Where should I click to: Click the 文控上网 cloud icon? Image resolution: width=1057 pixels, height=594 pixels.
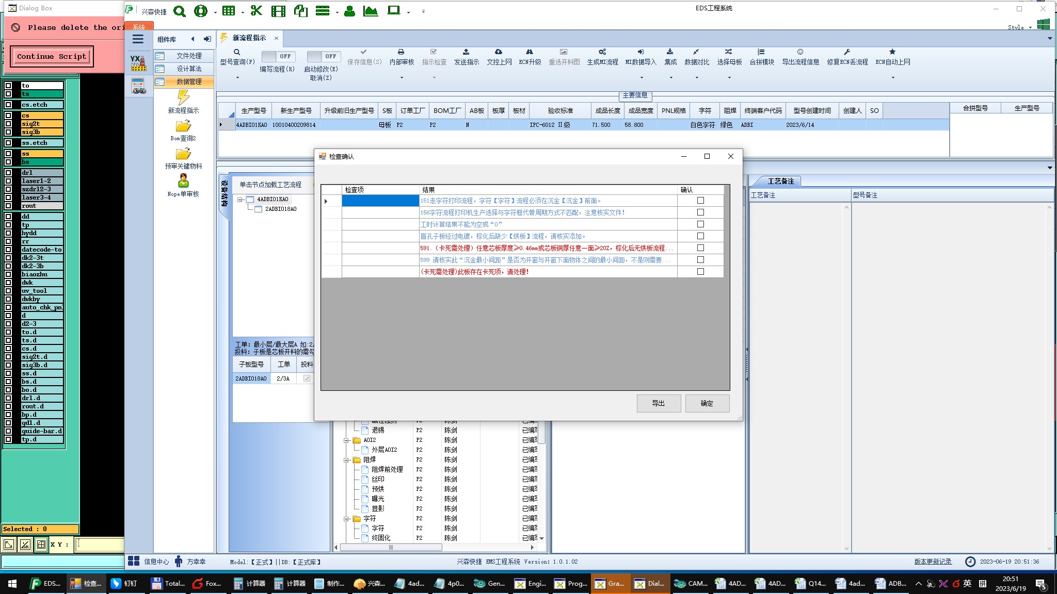point(499,52)
